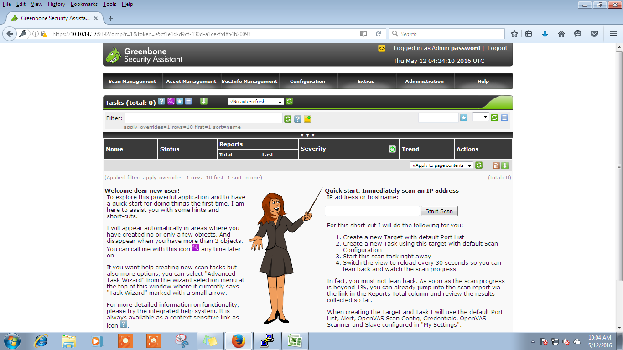
Task: Open Snipping Tool from taskbar
Action: point(182,341)
